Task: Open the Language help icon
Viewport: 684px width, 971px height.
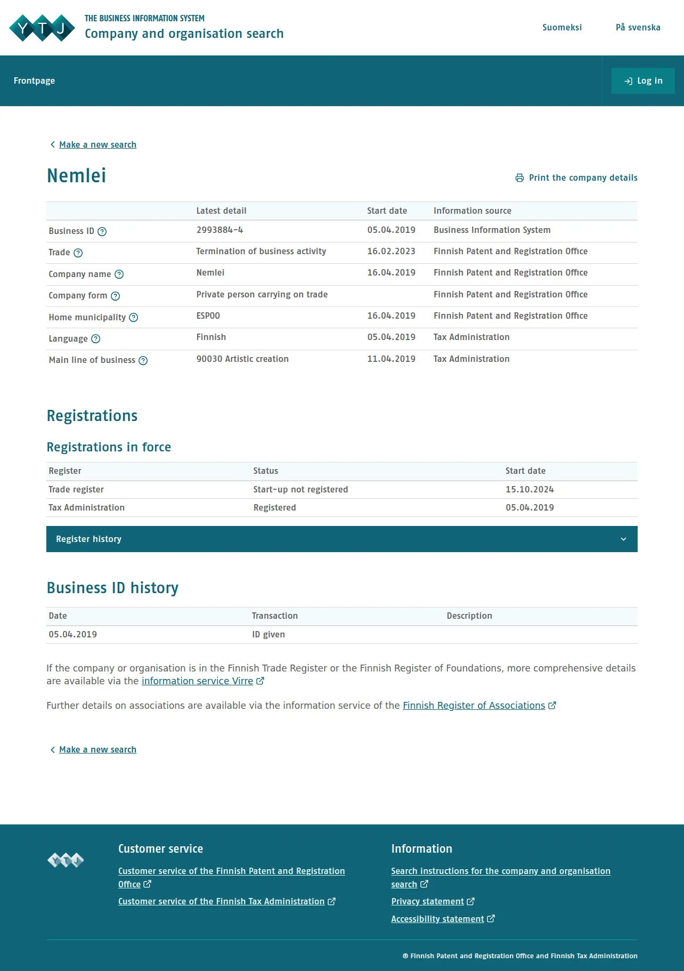Action: pos(96,339)
